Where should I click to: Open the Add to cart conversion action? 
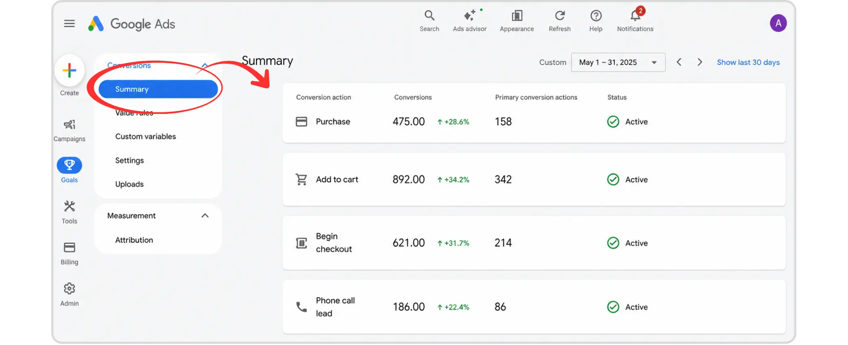[337, 179]
